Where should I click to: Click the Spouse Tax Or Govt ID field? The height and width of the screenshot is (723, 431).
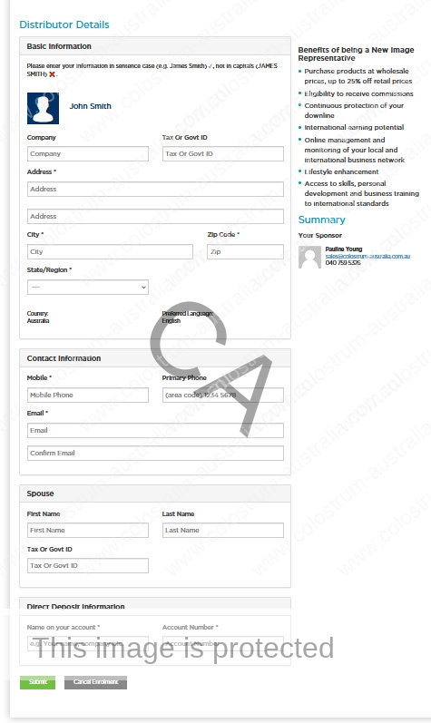[x=88, y=566]
